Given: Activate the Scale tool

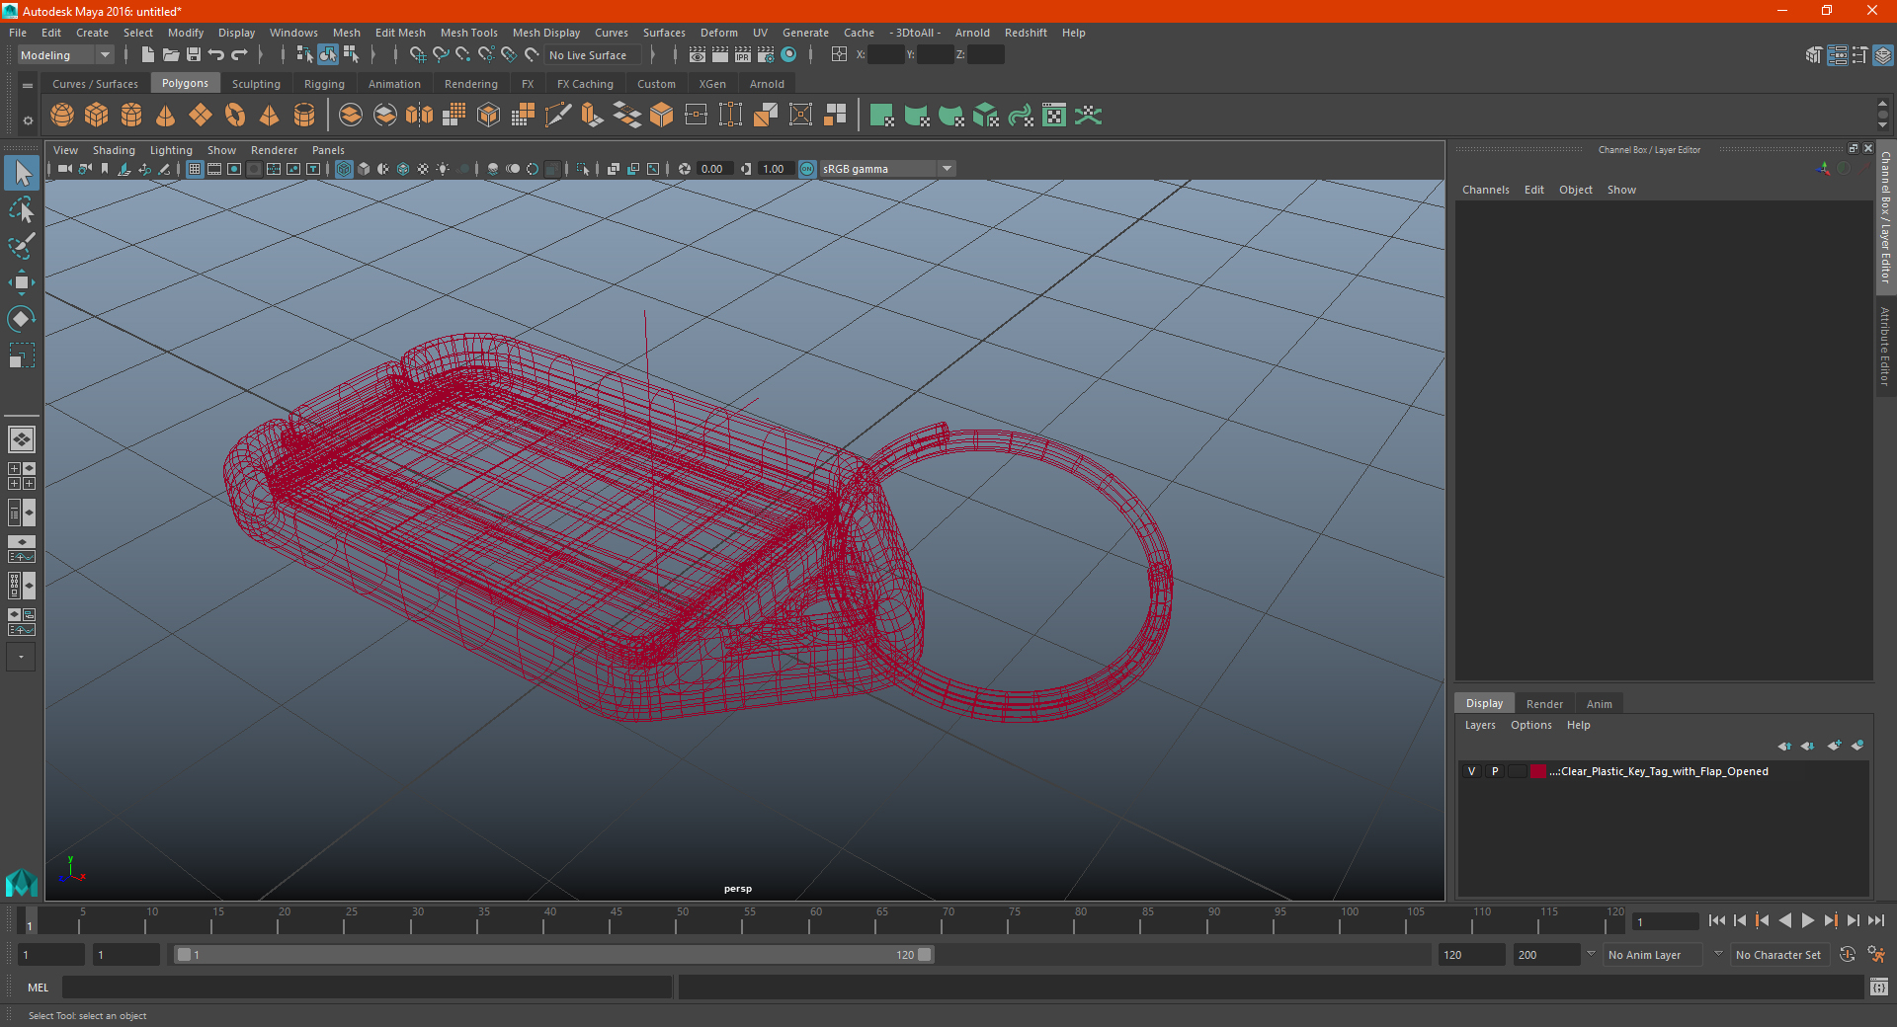Looking at the screenshot, I should (21, 355).
